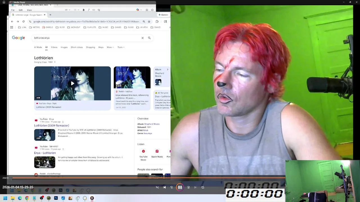Switch to the Maps tab
Screen dimensions: 360x202
coord(101,47)
